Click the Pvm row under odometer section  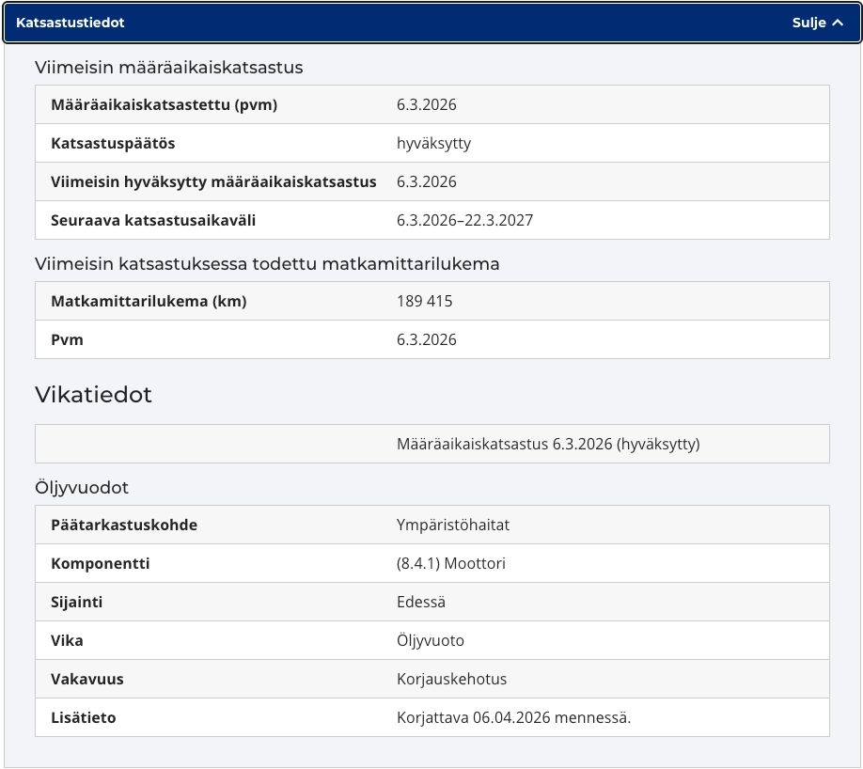click(432, 339)
